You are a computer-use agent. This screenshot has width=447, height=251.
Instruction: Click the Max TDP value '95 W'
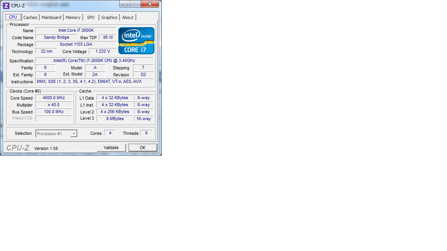[x=108, y=37]
